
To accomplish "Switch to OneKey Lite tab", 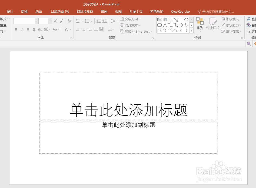I will 180,12.
